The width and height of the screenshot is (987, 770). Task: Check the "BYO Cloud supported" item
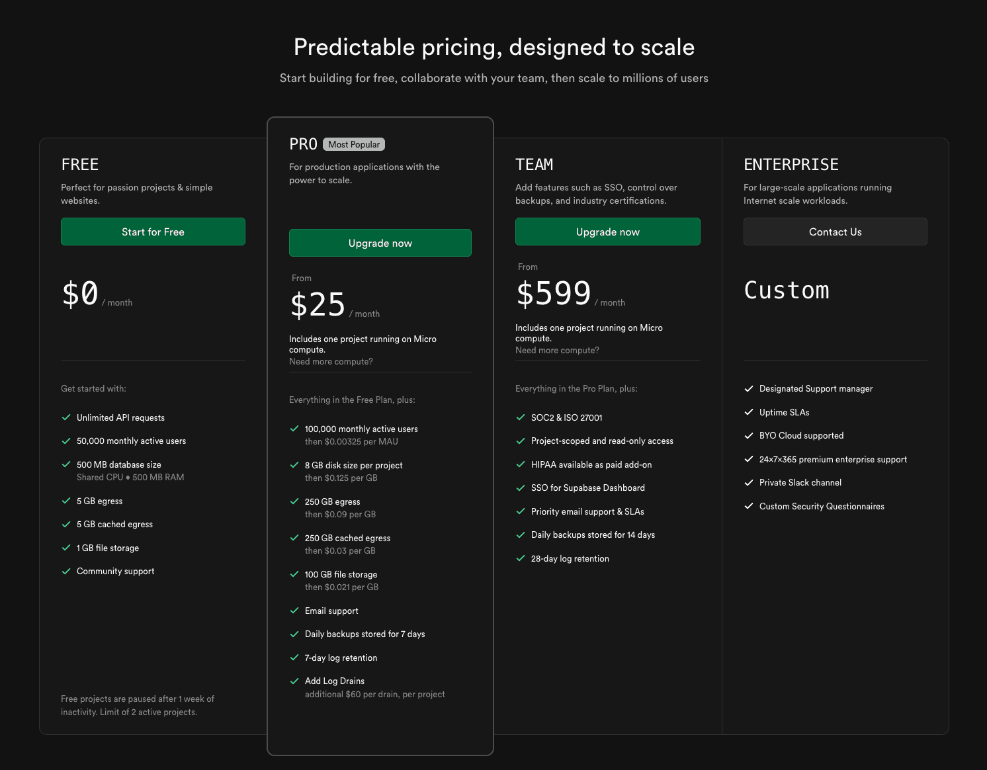(749, 435)
